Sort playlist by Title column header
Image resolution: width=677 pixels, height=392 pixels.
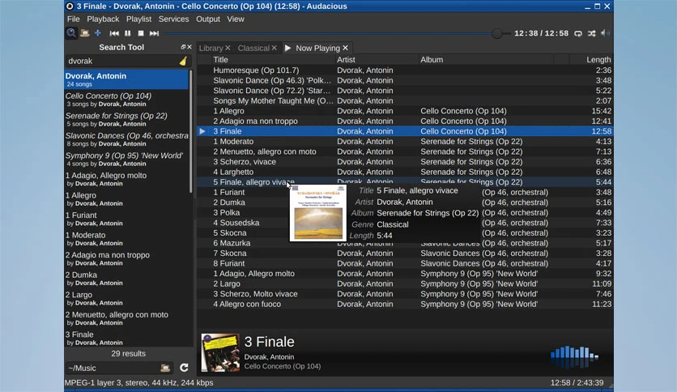(273, 60)
